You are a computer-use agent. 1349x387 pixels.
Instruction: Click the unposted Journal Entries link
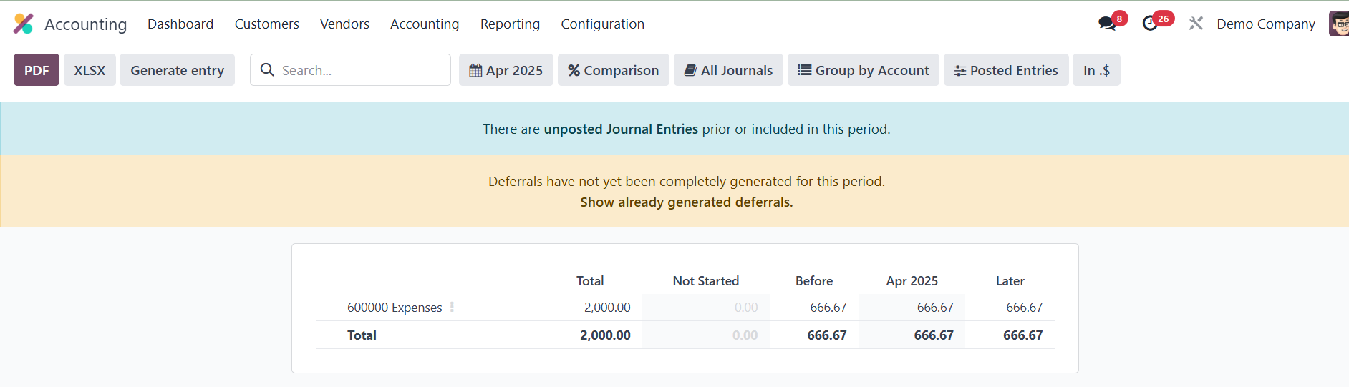coord(621,129)
